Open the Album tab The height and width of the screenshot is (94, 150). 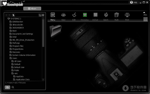(32, 8)
